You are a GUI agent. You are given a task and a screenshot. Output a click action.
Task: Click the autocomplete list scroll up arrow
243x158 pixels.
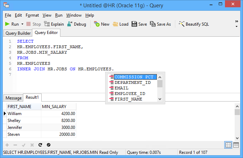tap(160, 77)
